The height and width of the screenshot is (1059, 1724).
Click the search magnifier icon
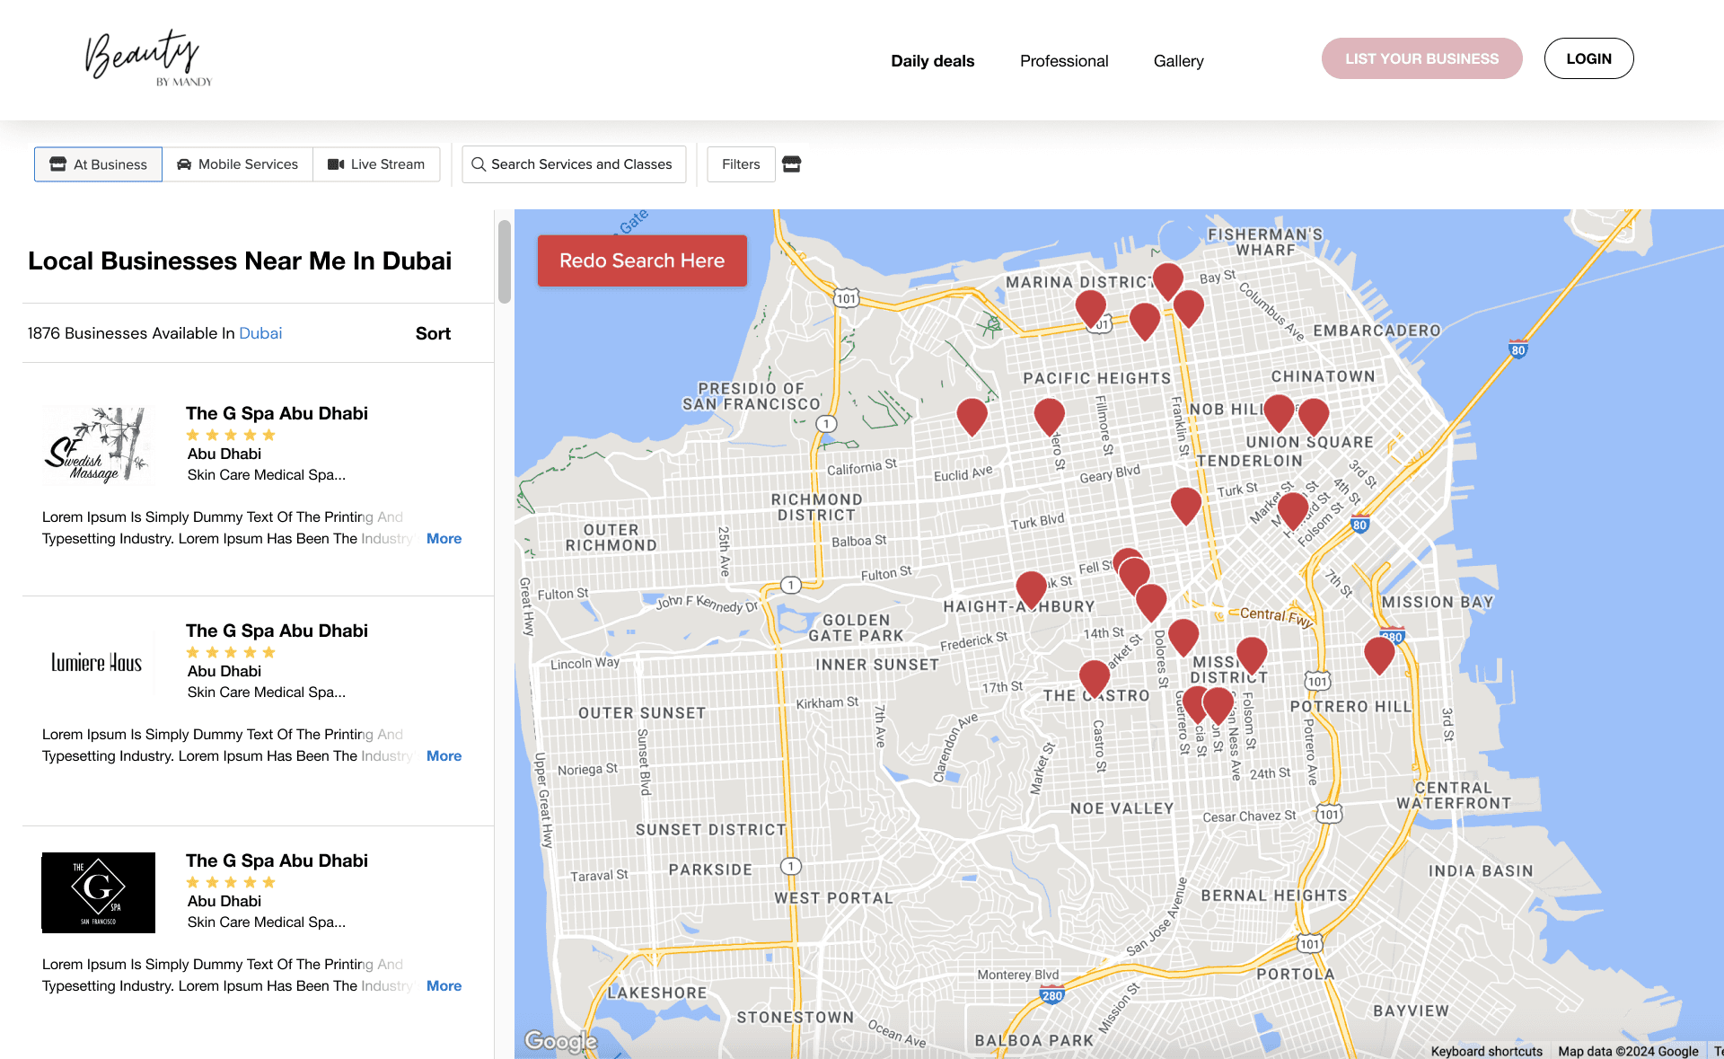tap(479, 164)
